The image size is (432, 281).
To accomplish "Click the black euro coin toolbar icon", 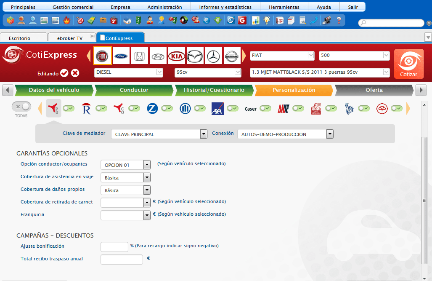I will click(184, 20).
